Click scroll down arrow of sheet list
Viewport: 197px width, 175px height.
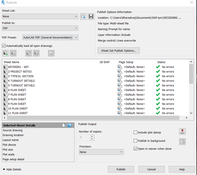[191, 113]
